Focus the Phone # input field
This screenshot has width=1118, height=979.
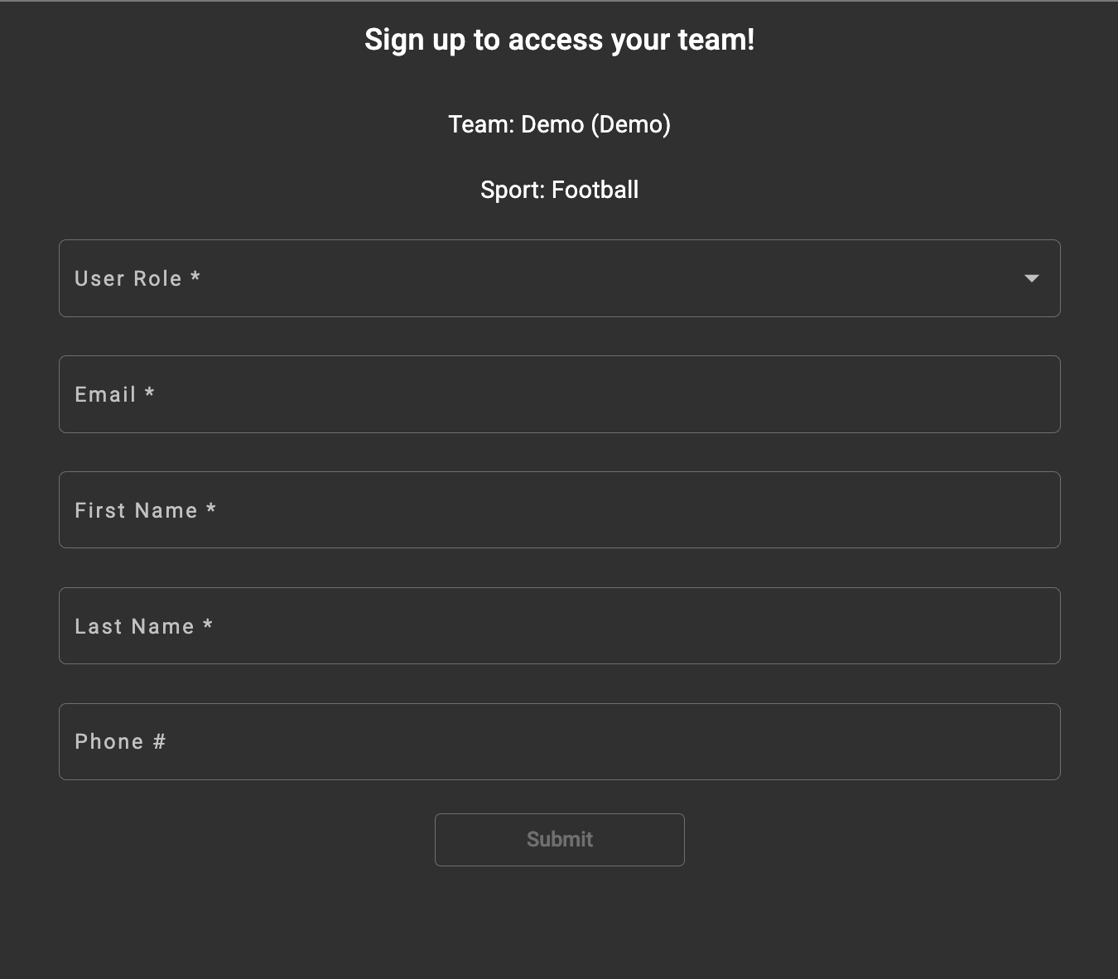[560, 741]
